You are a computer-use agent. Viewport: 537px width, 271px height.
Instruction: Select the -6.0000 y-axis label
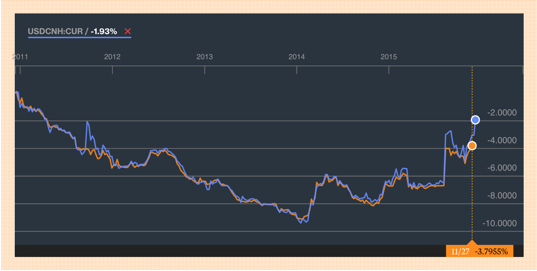[502, 168]
